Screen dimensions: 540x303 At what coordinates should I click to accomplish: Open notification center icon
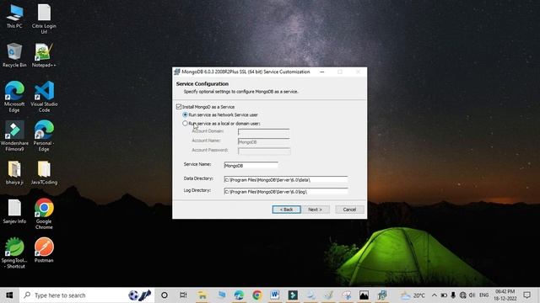[x=526, y=295]
